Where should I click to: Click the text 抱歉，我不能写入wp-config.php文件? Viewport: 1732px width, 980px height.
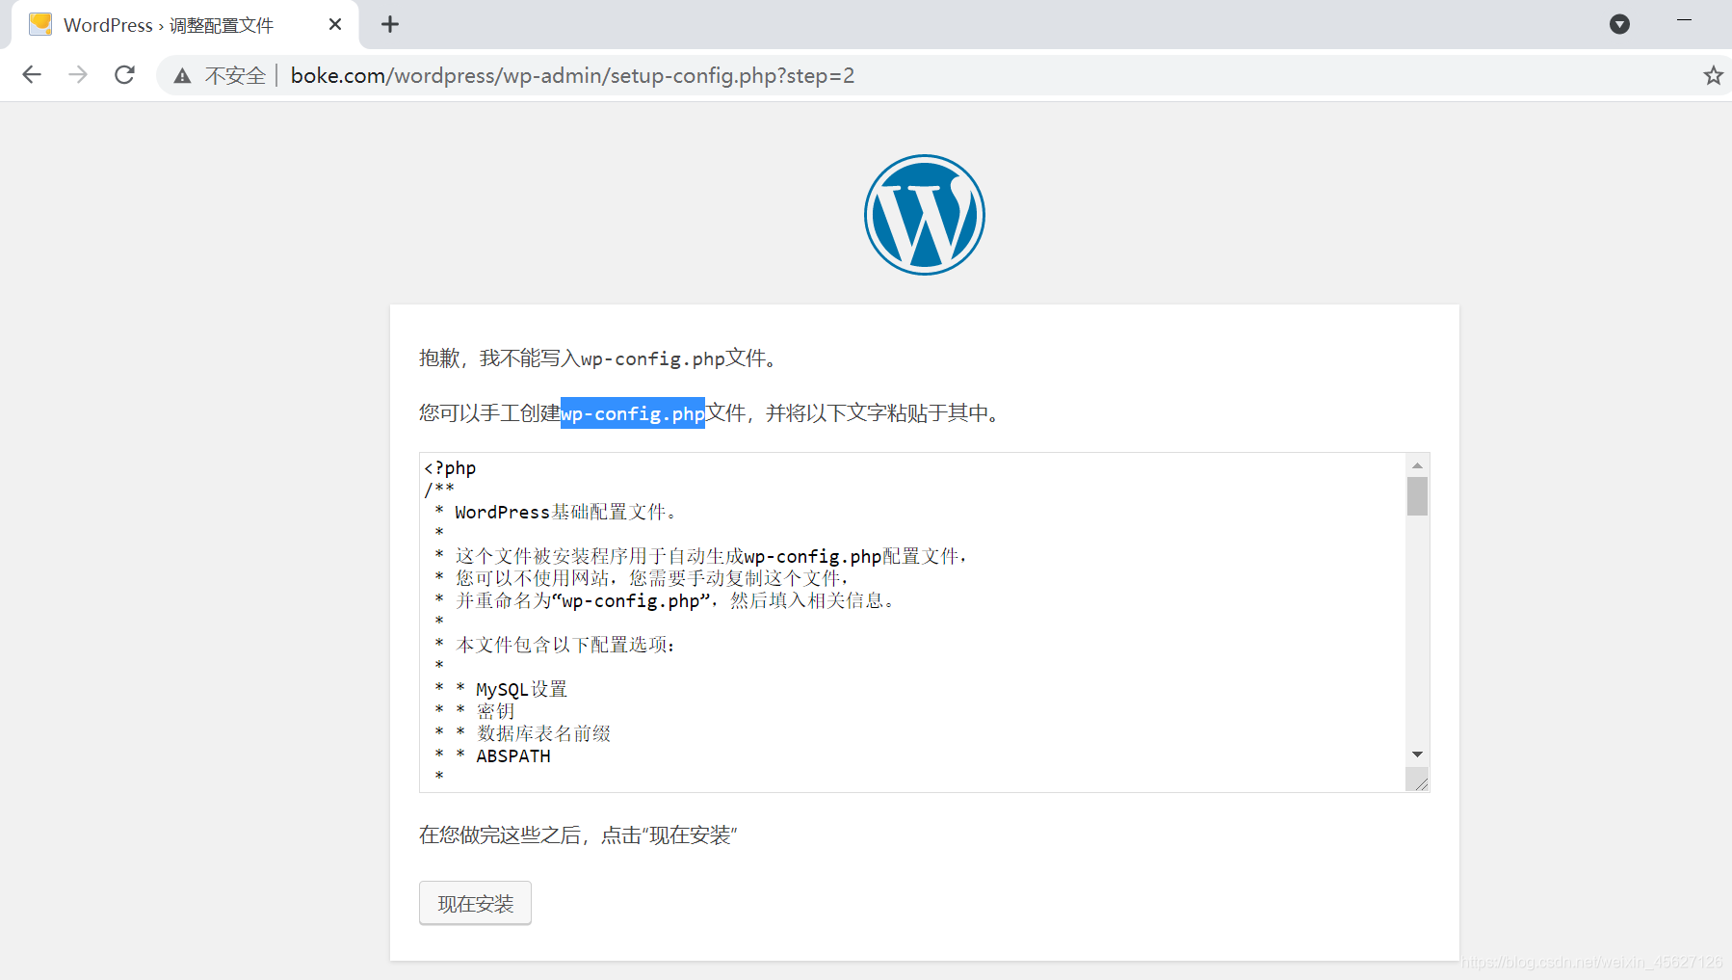[597, 358]
